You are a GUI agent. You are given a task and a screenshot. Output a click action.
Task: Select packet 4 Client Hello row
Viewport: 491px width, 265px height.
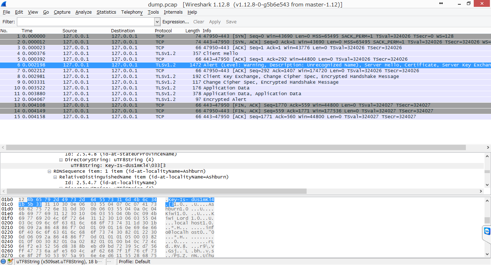(245, 54)
